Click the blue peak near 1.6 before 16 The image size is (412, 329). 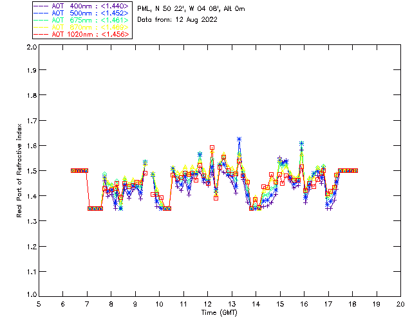pos(302,143)
